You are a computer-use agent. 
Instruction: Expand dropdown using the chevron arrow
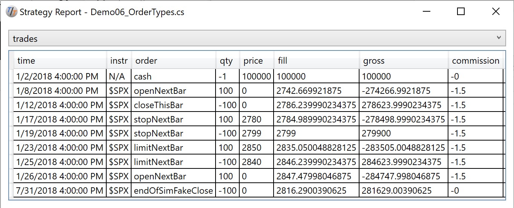pyautogui.click(x=499, y=38)
